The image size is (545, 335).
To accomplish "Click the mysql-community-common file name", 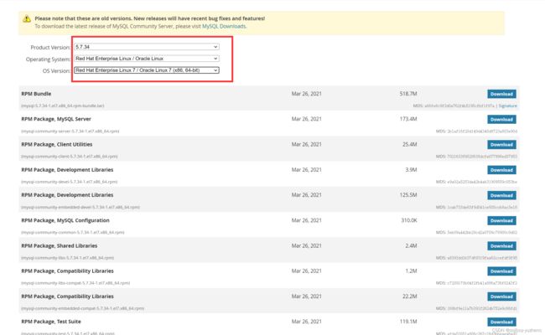I will (x=73, y=233).
